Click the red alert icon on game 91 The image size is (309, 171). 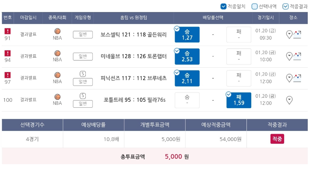(x=8, y=31)
